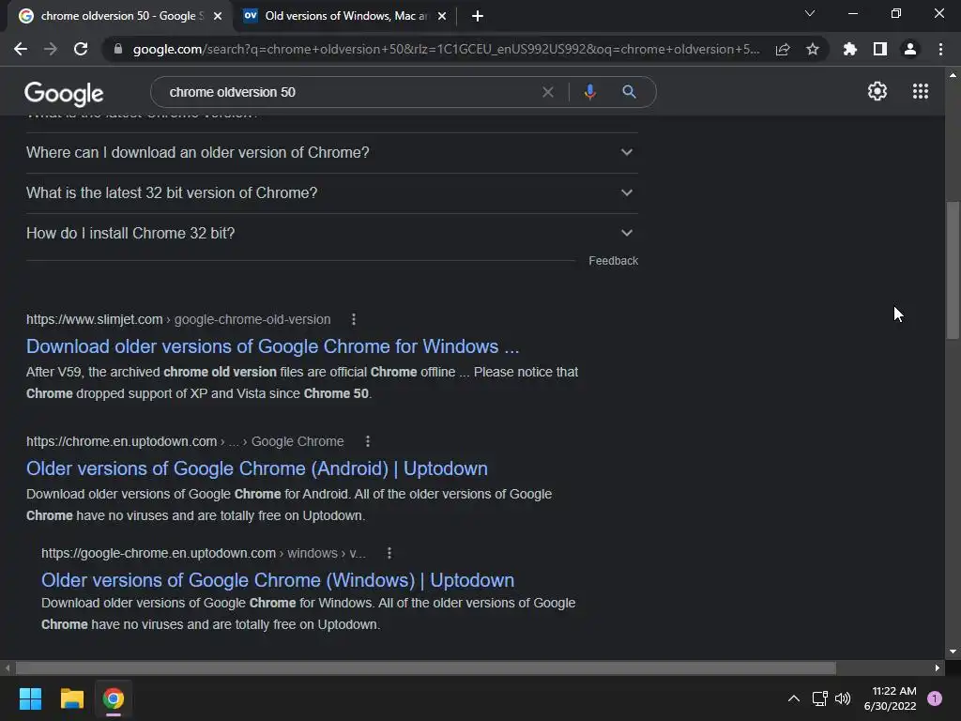This screenshot has width=961, height=721.
Task: Open the taskbar clock and date
Action: point(890,698)
